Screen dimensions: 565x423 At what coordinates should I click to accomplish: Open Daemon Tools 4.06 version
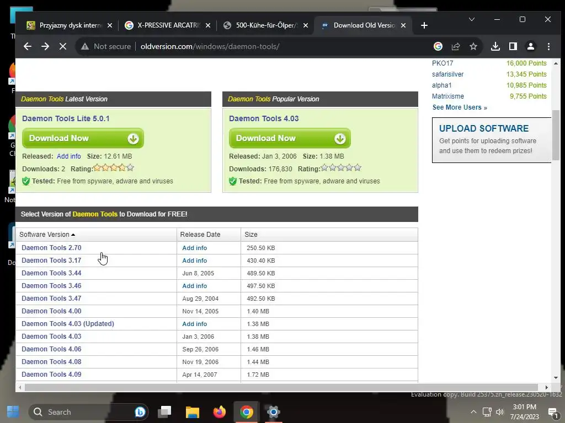pos(51,349)
